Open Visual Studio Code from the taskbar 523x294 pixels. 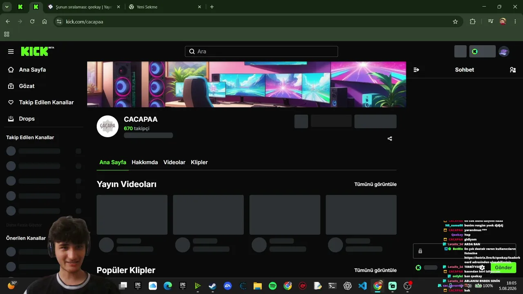tap(362, 286)
